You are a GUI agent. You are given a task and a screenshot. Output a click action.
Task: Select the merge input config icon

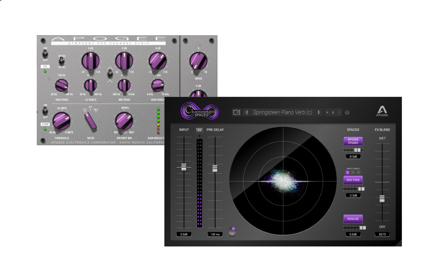353,172
